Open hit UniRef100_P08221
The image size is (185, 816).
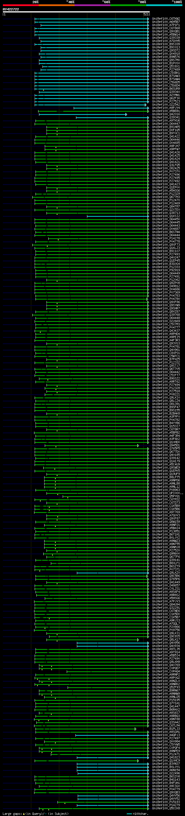point(166,394)
